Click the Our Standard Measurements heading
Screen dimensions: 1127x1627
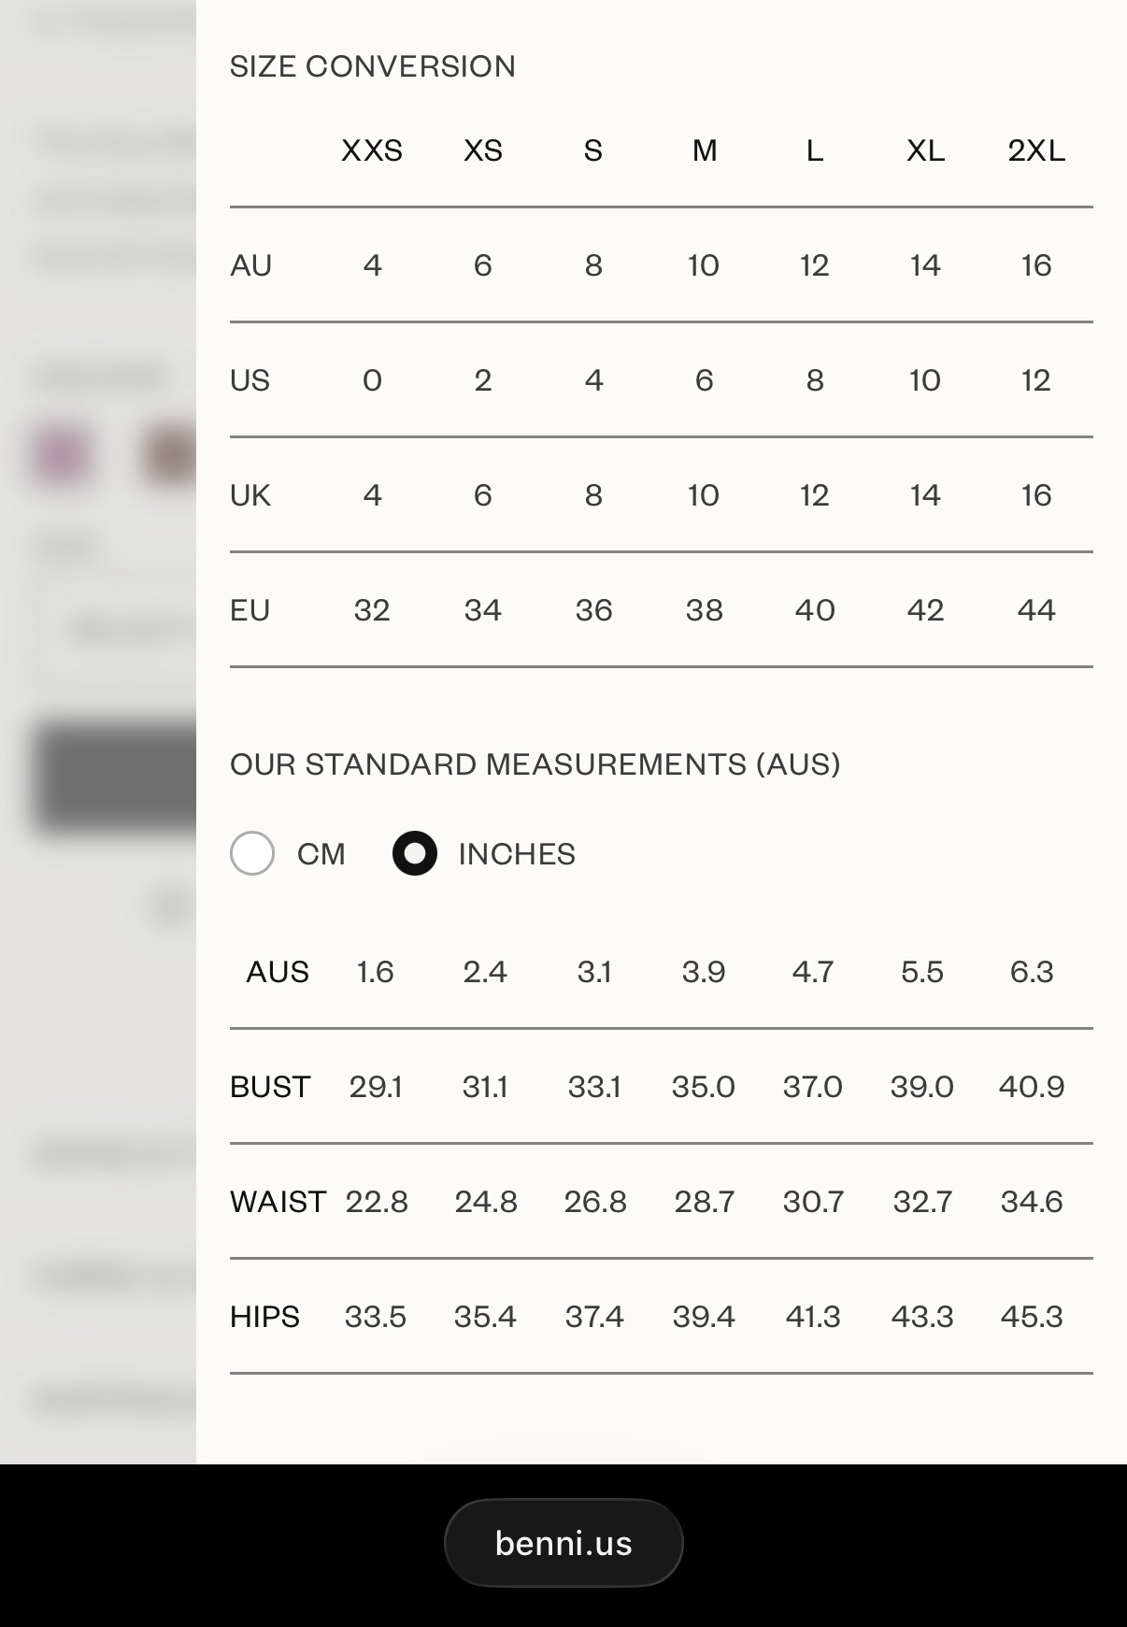(x=535, y=764)
